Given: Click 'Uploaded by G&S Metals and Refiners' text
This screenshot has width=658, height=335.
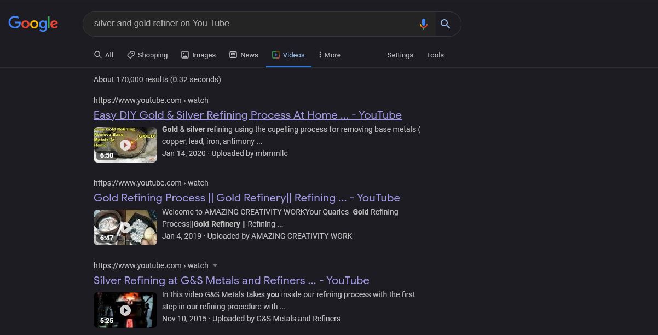Looking at the screenshot, I should 276,319.
